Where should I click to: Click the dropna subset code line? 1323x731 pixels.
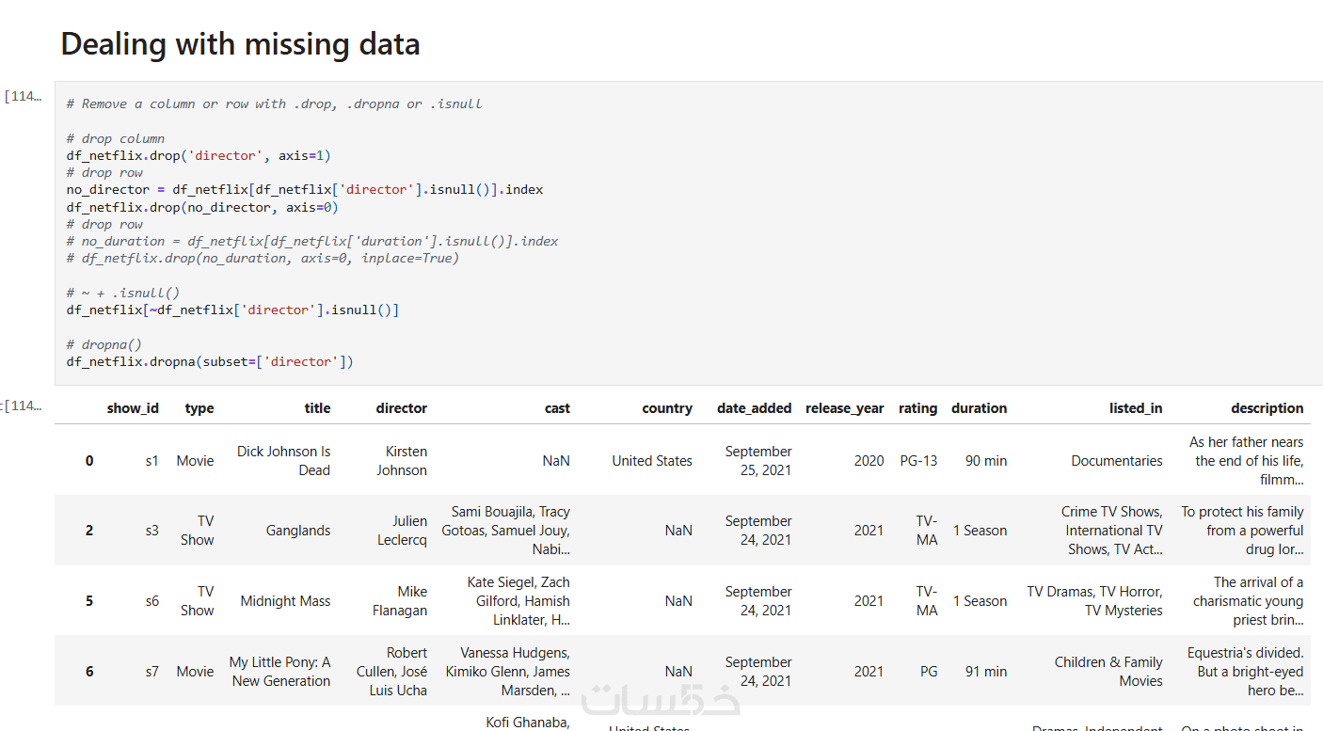click(209, 361)
